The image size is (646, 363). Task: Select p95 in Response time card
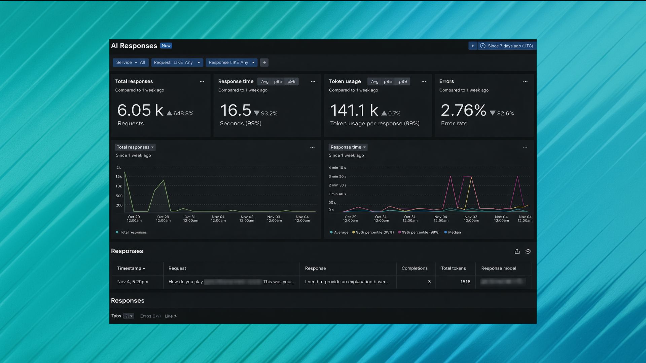pyautogui.click(x=278, y=82)
